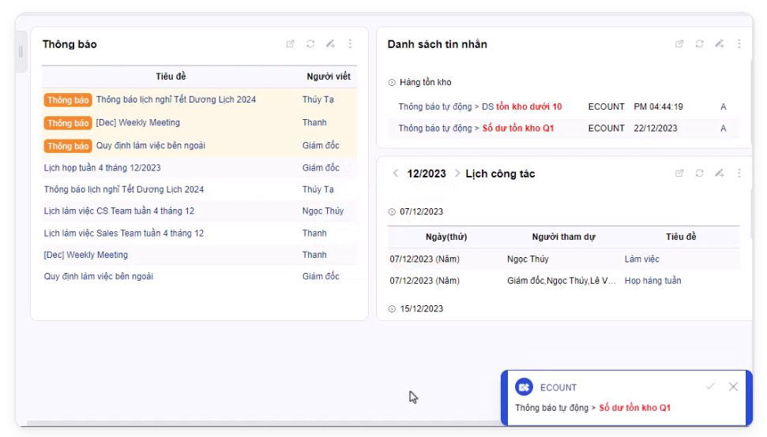The height and width of the screenshot is (437, 767).
Task: Open Lịch làm việc Sales Team tuần 4
Action: click(x=124, y=233)
